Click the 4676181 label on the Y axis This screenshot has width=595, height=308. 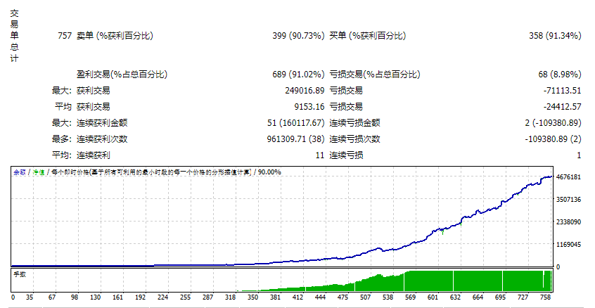568,177
